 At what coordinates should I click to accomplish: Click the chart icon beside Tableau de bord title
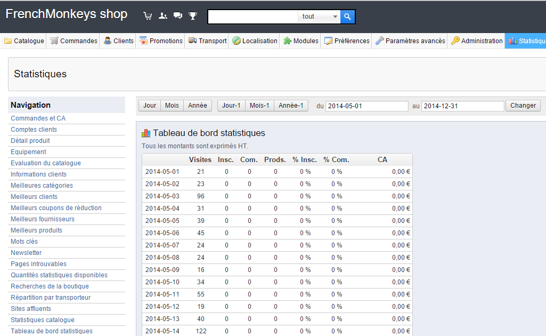pos(146,133)
